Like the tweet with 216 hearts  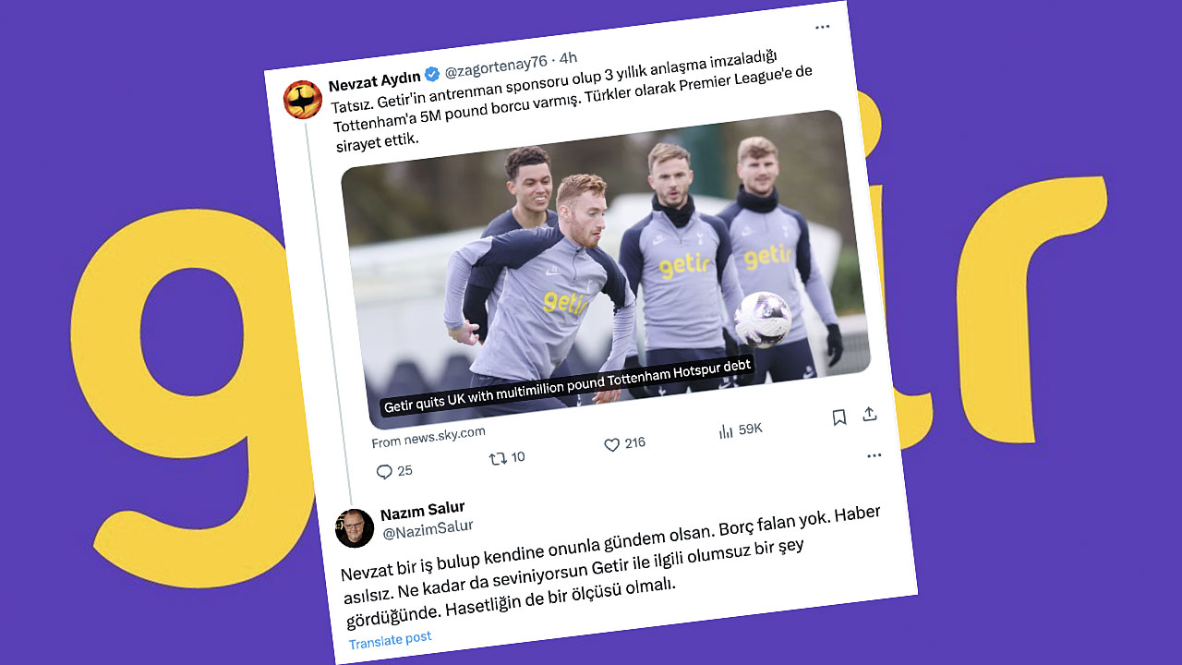pyautogui.click(x=611, y=445)
